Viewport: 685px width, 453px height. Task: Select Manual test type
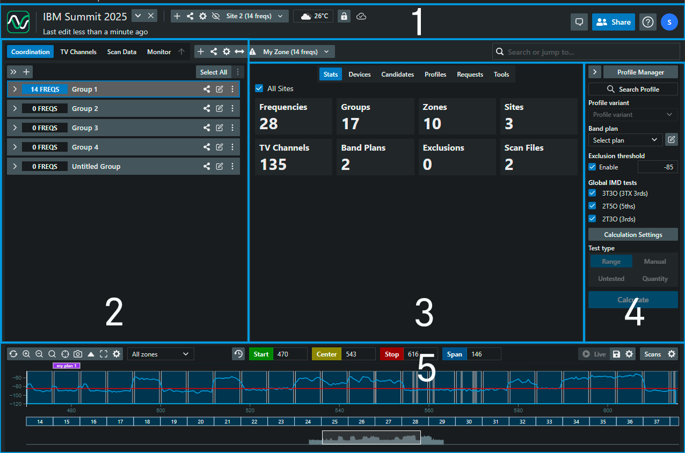click(x=655, y=262)
